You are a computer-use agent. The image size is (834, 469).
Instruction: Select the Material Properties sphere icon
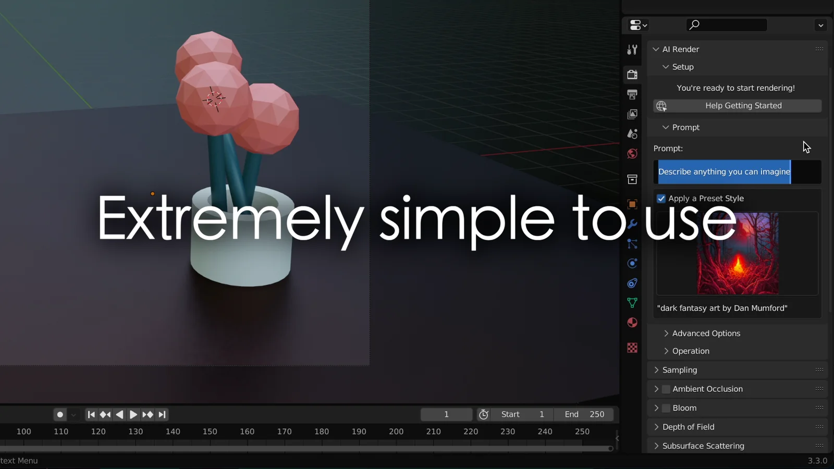[x=632, y=322]
